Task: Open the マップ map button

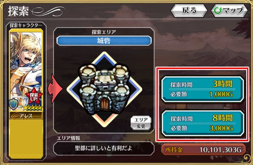Action: [x=229, y=11]
